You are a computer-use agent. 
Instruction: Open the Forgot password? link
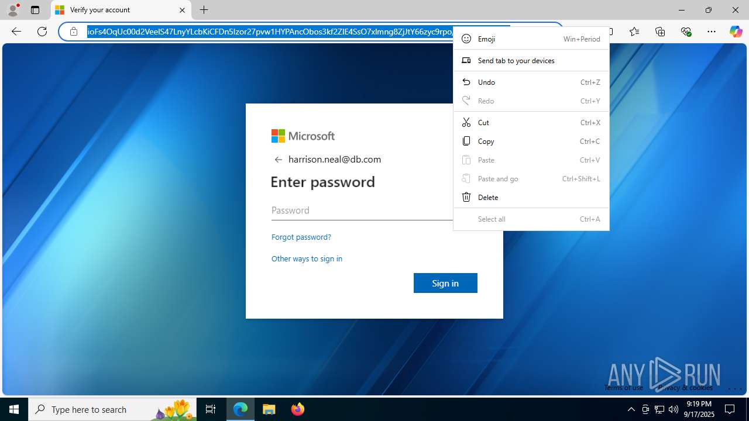(301, 237)
